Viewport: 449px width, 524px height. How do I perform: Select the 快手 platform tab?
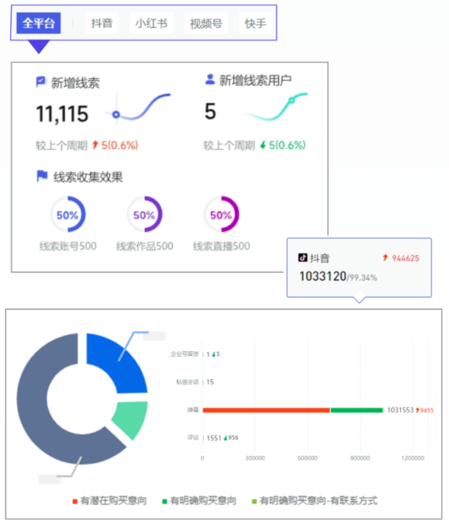click(255, 23)
